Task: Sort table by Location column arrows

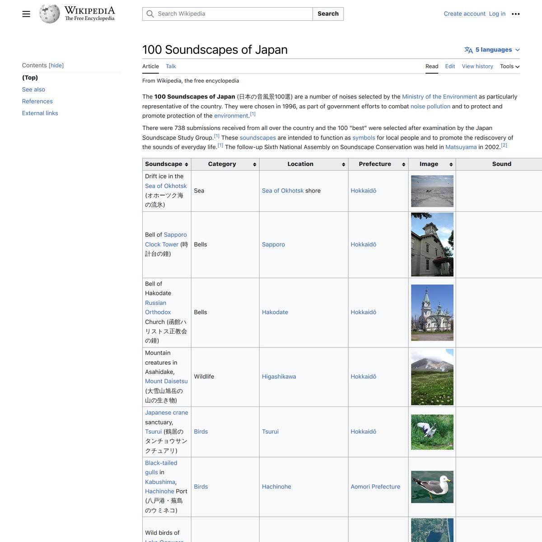Action: pos(343,164)
